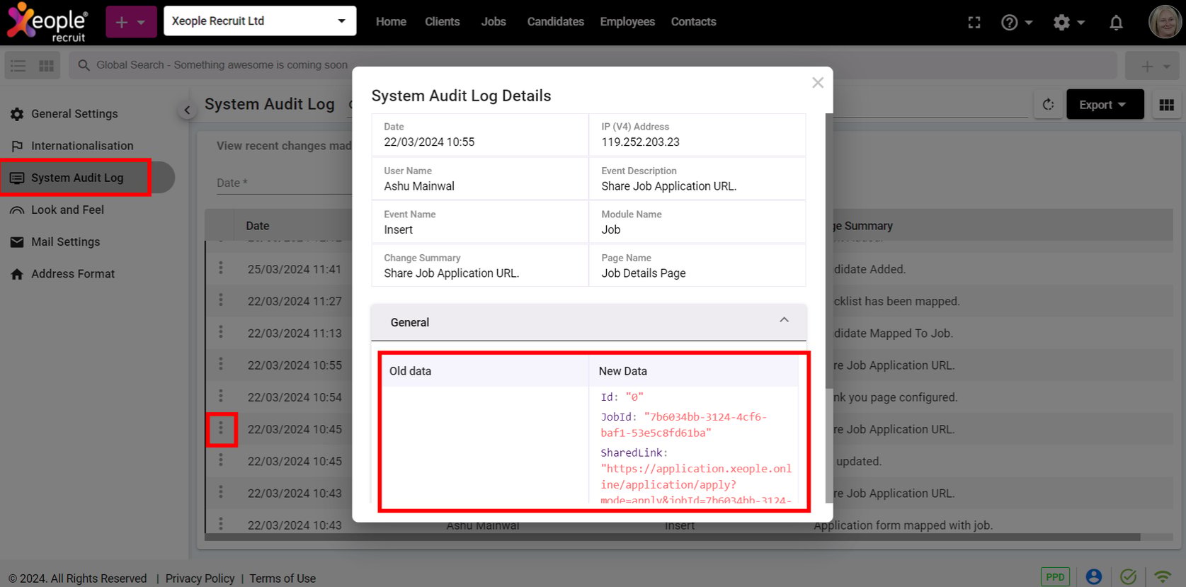Click the refresh icon near Export
This screenshot has width=1186, height=587.
[1048, 105]
